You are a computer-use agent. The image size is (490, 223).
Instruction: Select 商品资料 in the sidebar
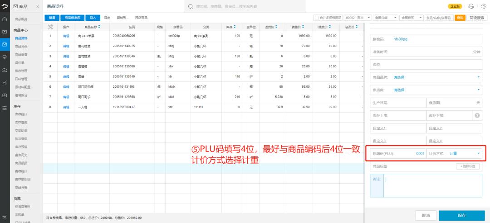coord(21,38)
